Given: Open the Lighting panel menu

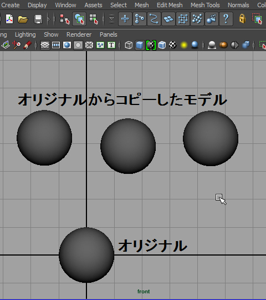Looking at the screenshot, I should click(25, 34).
